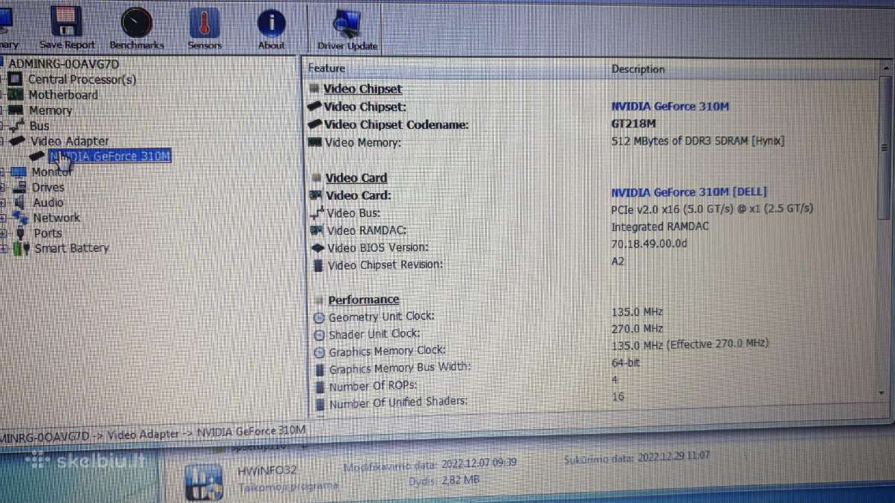The width and height of the screenshot is (895, 503).
Task: Click the 70.18.49.00.0d BIOS value
Action: coord(649,244)
